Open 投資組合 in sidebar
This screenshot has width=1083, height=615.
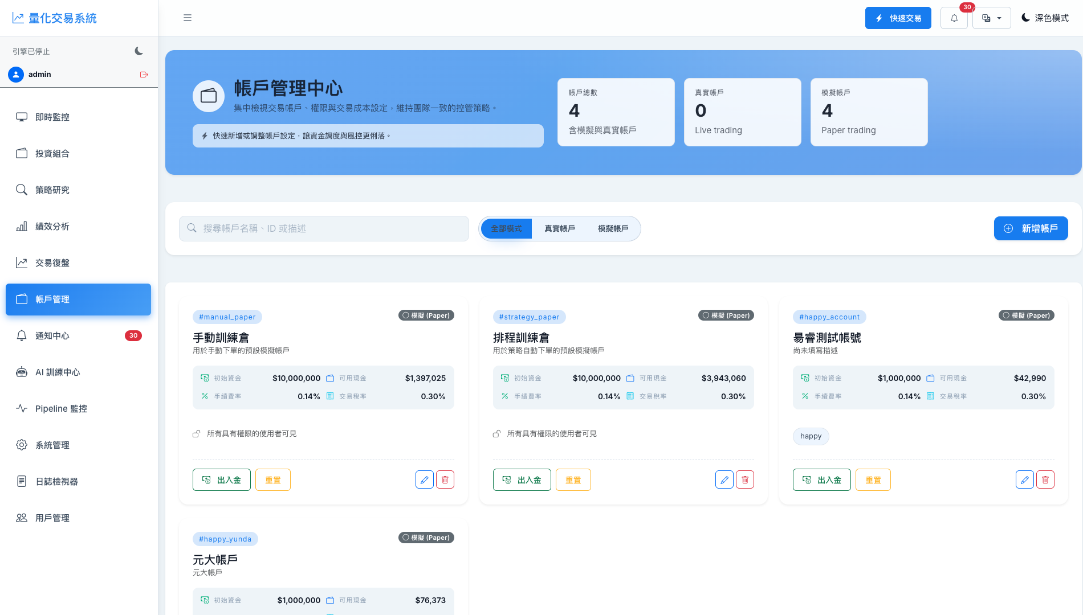click(x=78, y=154)
